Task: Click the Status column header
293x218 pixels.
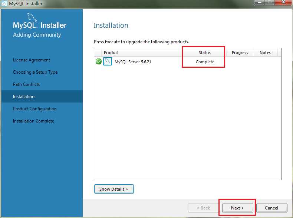Action: pos(205,53)
